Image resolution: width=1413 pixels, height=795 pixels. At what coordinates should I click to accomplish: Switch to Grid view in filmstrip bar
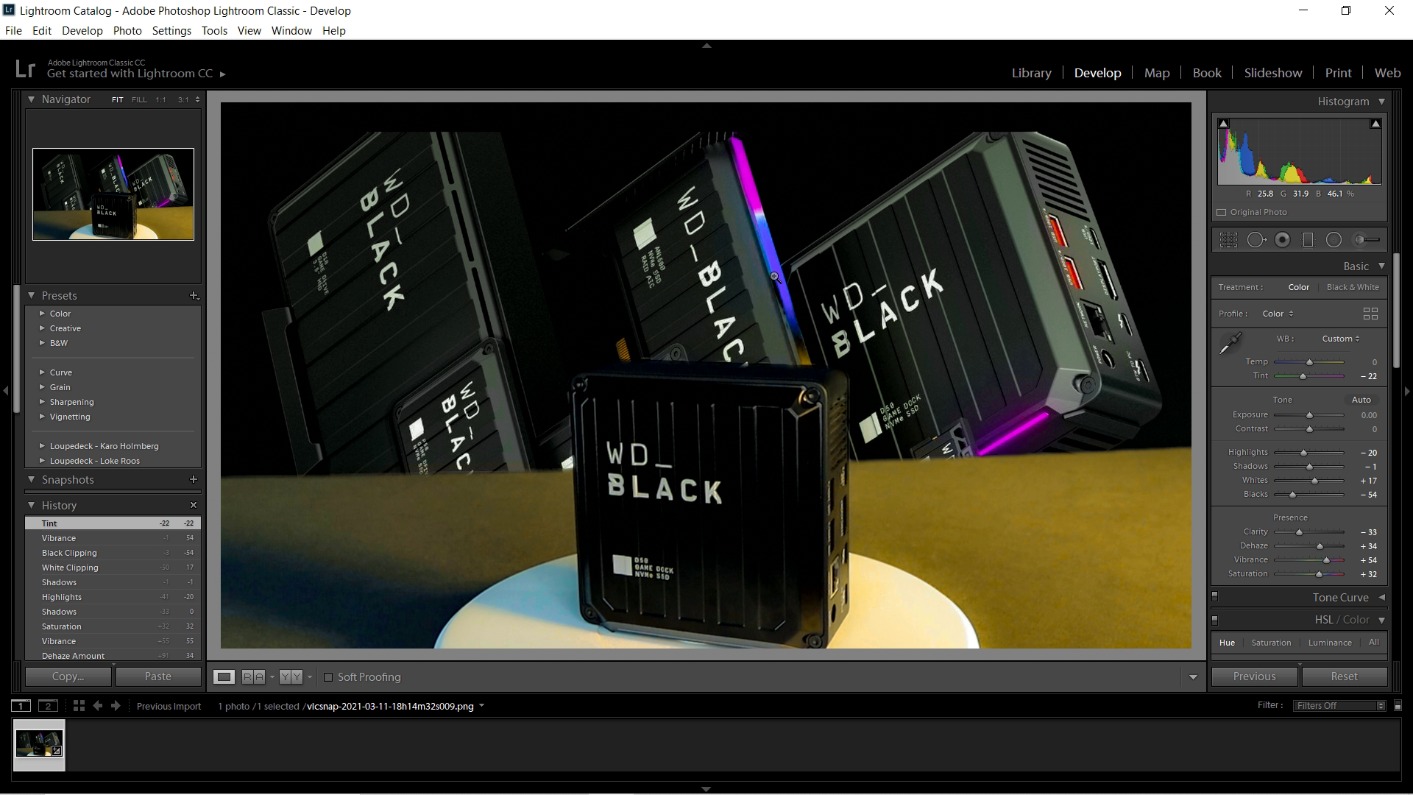tap(79, 705)
